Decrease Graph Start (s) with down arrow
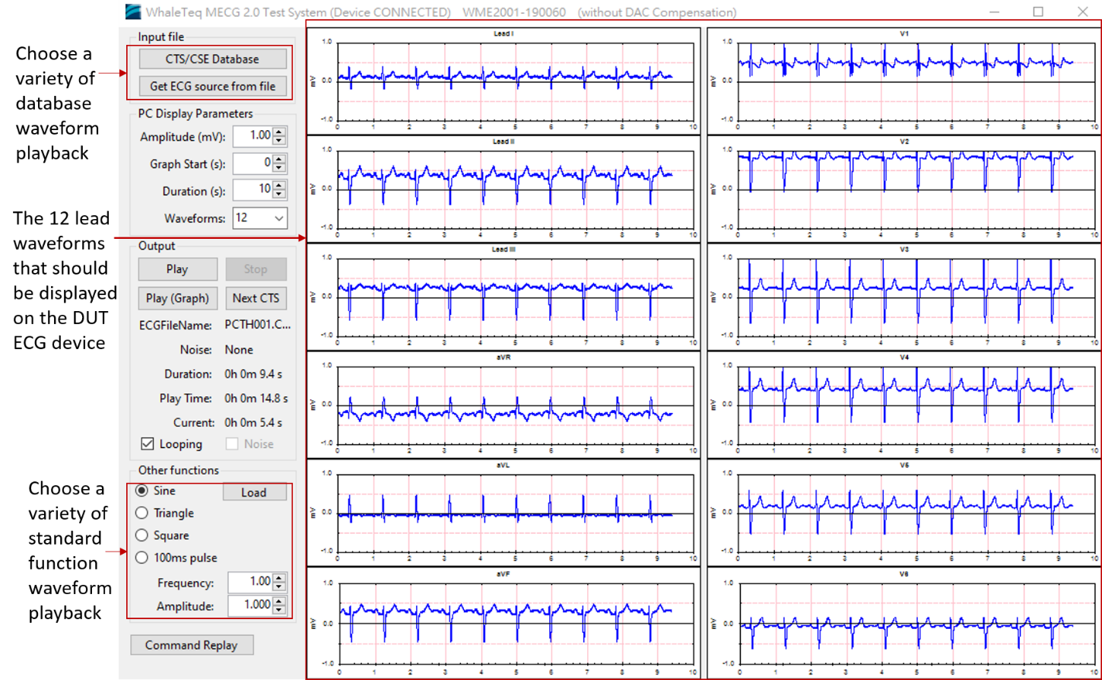This screenshot has height=680, width=1102. pyautogui.click(x=279, y=168)
